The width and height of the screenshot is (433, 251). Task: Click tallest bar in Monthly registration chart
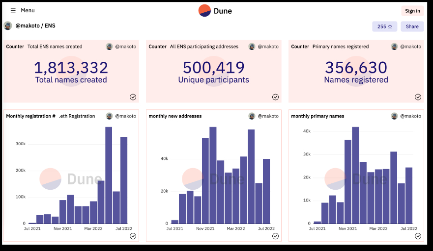pyautogui.click(x=109, y=175)
